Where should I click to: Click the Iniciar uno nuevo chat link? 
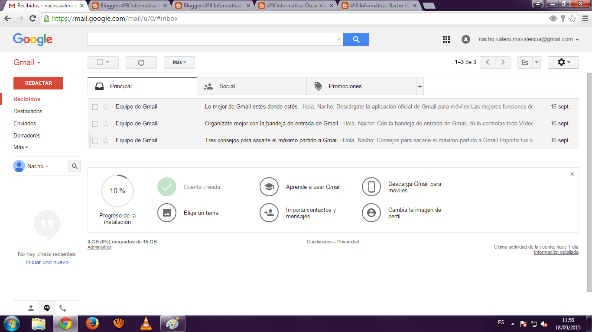(x=47, y=262)
